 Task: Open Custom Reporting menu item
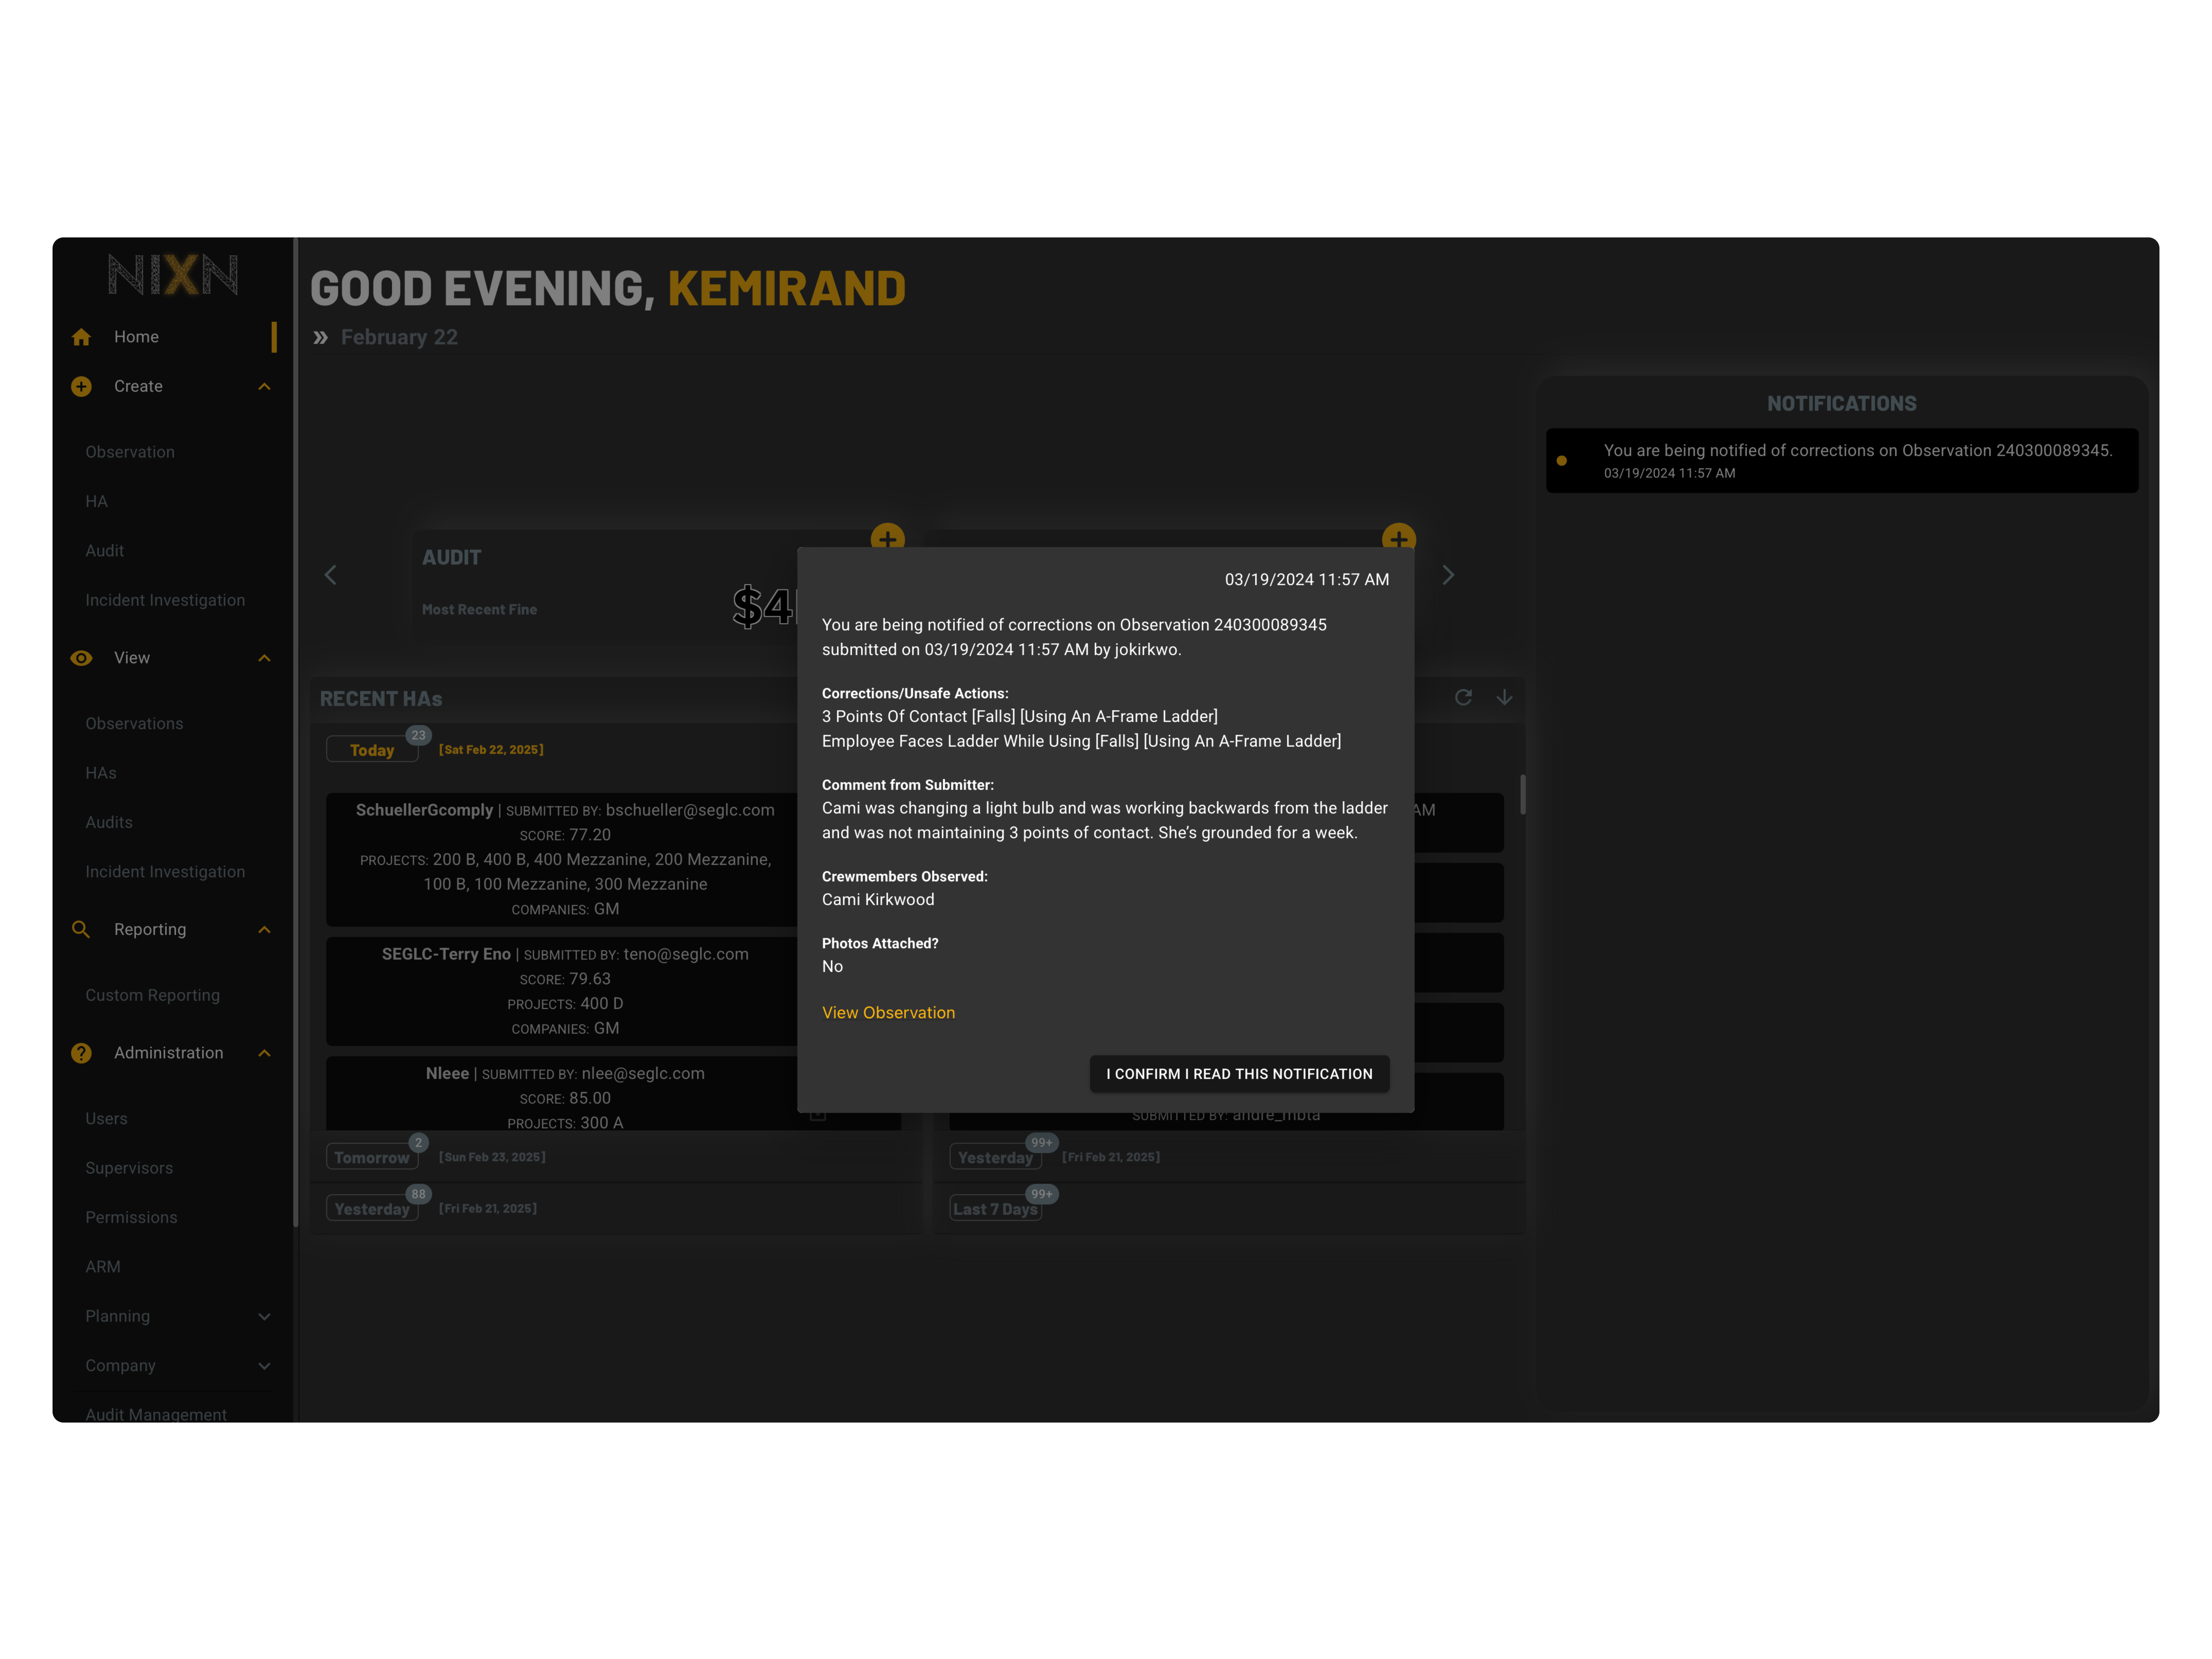pyautogui.click(x=152, y=995)
